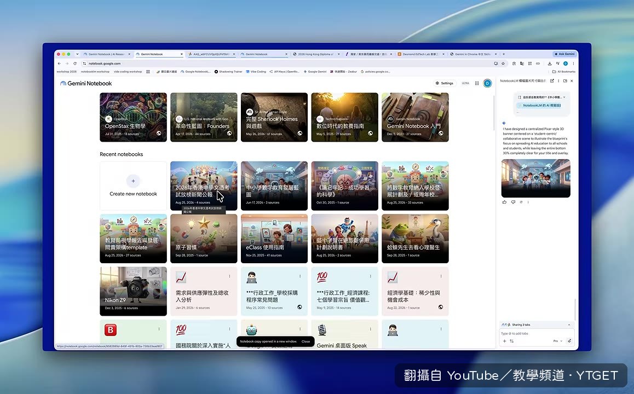Regenerate the Gemini response
Viewport: 634px width, 394px height.
point(521,202)
